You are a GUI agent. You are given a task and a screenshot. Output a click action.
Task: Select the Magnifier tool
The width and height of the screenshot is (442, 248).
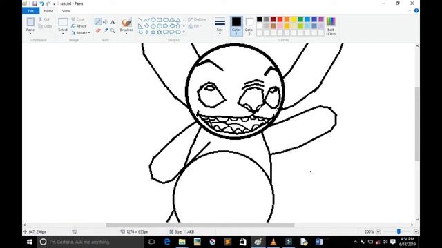pos(113,30)
